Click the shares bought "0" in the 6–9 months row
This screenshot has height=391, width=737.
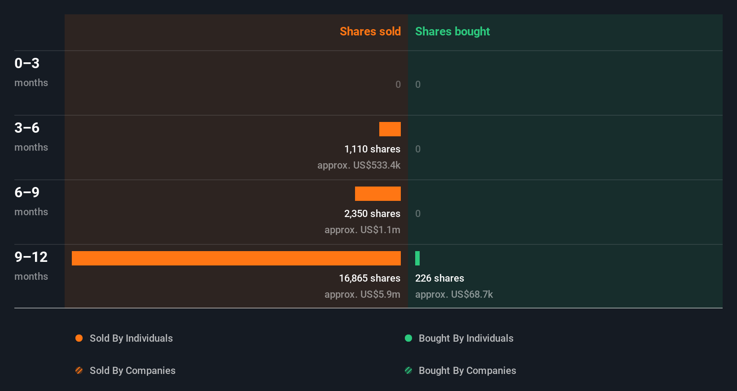418,213
